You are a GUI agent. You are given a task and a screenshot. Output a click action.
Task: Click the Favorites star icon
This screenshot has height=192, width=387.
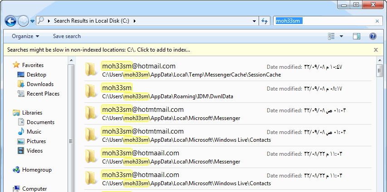16,65
